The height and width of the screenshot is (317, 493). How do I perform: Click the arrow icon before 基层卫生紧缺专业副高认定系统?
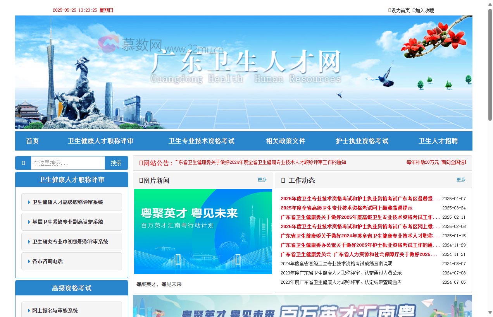click(x=28, y=221)
